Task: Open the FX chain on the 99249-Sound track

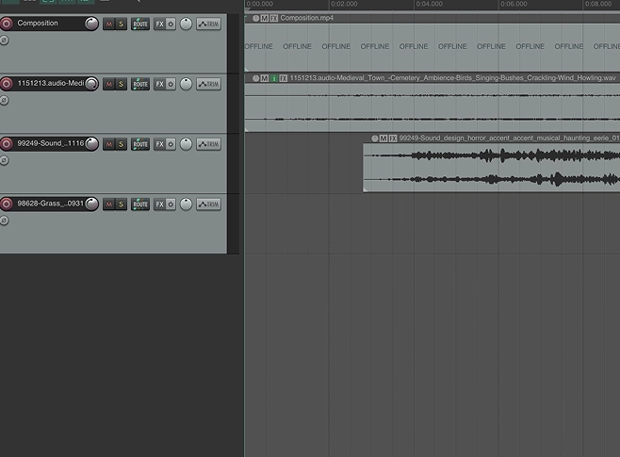Action: [x=159, y=144]
